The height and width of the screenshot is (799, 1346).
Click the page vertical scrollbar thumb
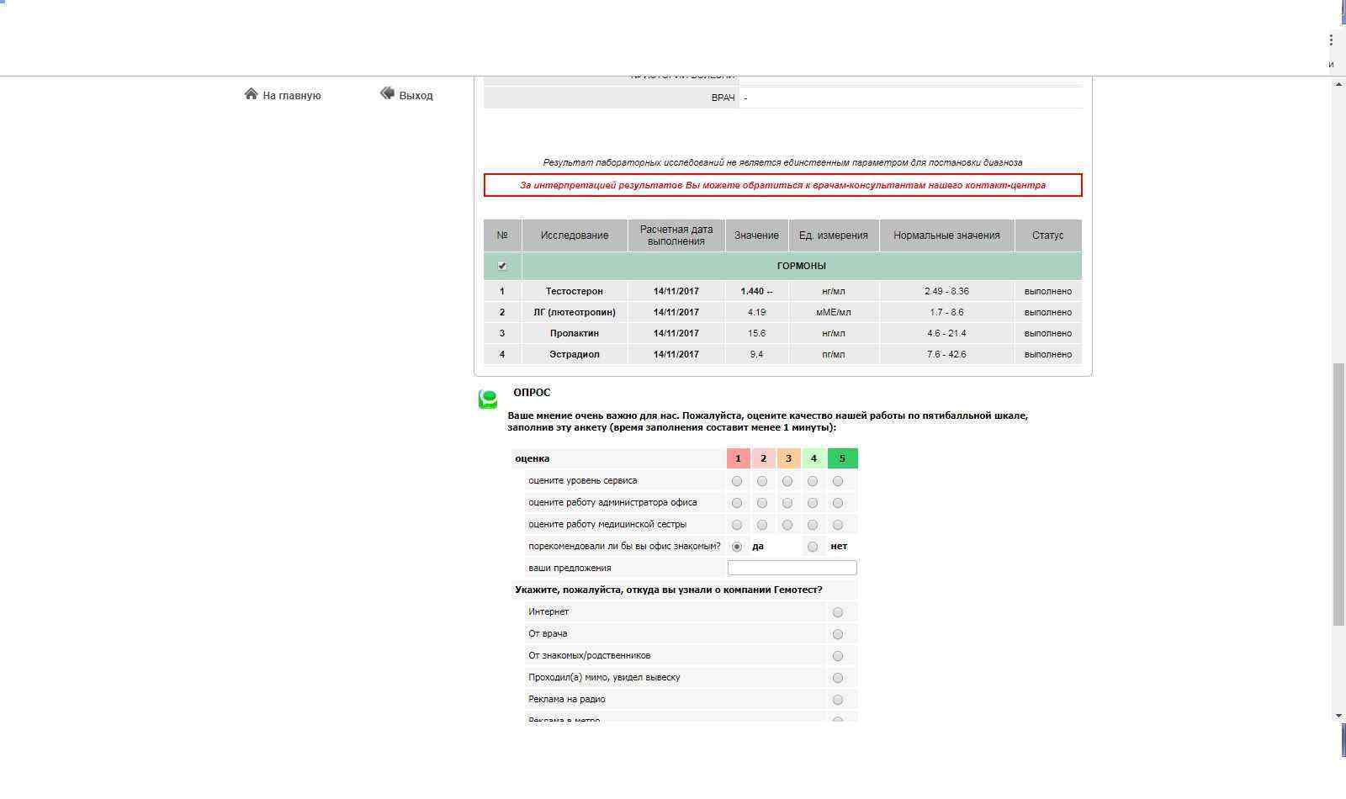point(1338,495)
